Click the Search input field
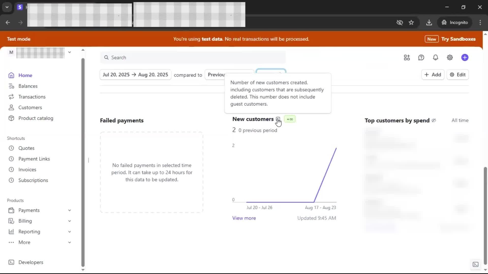 point(193,58)
